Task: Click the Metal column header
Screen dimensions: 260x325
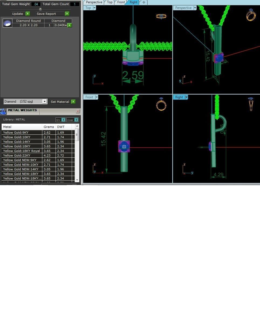Action: point(22,127)
